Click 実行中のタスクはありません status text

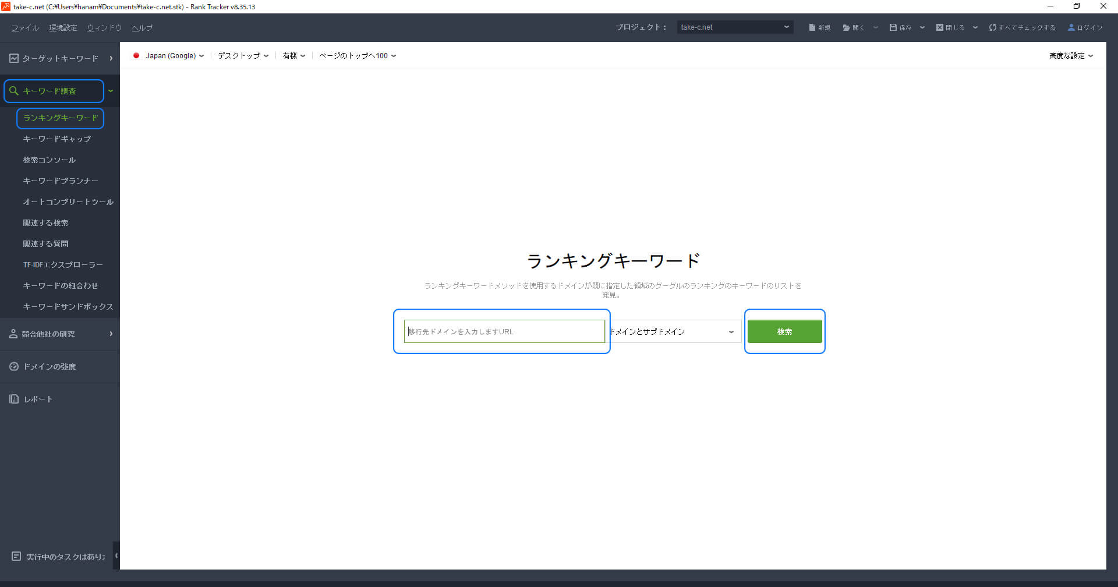click(66, 557)
